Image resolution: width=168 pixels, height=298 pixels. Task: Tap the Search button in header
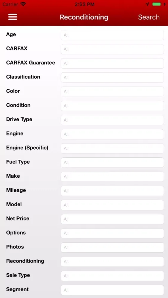tap(149, 17)
